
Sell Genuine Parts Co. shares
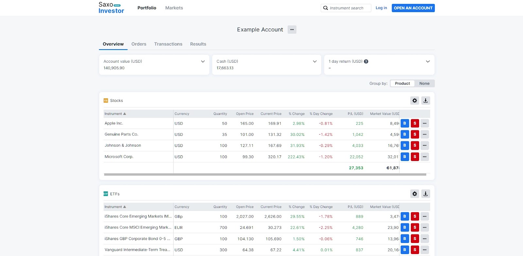[415, 134]
